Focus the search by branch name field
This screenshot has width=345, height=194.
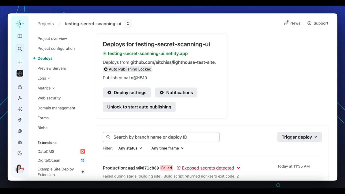click(x=161, y=137)
